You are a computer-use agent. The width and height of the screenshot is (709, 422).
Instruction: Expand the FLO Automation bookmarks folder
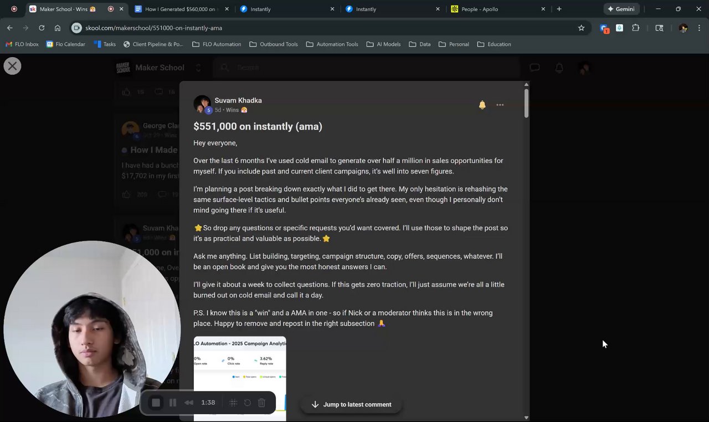point(217,44)
